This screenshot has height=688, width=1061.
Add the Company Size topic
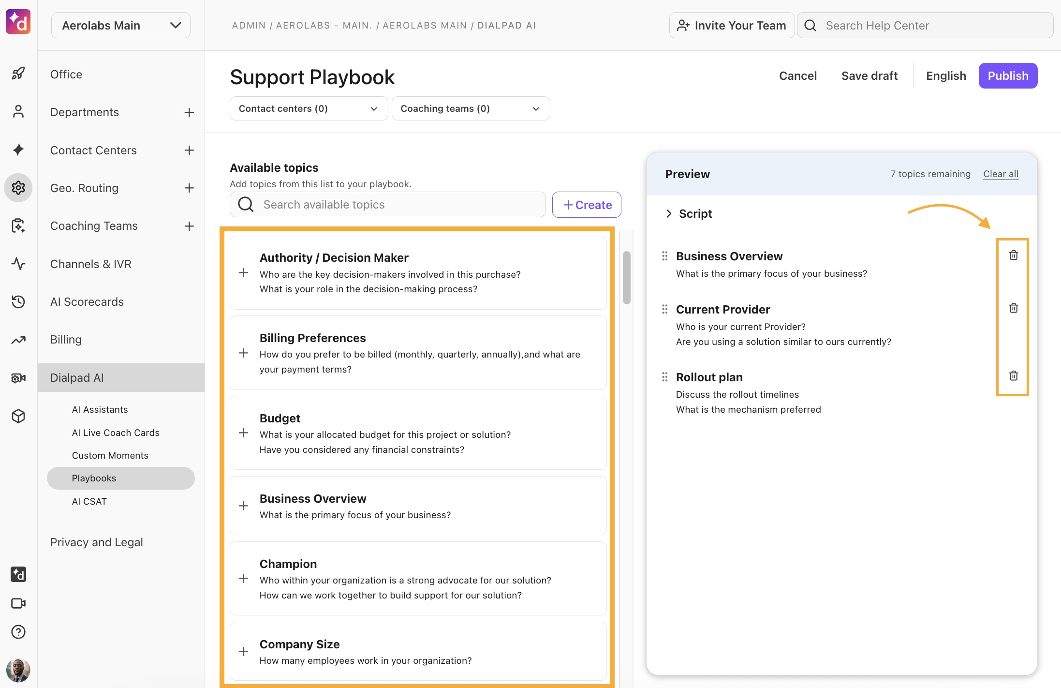244,652
